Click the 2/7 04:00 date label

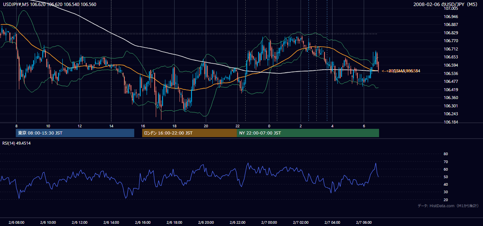pyautogui.click(x=332, y=222)
